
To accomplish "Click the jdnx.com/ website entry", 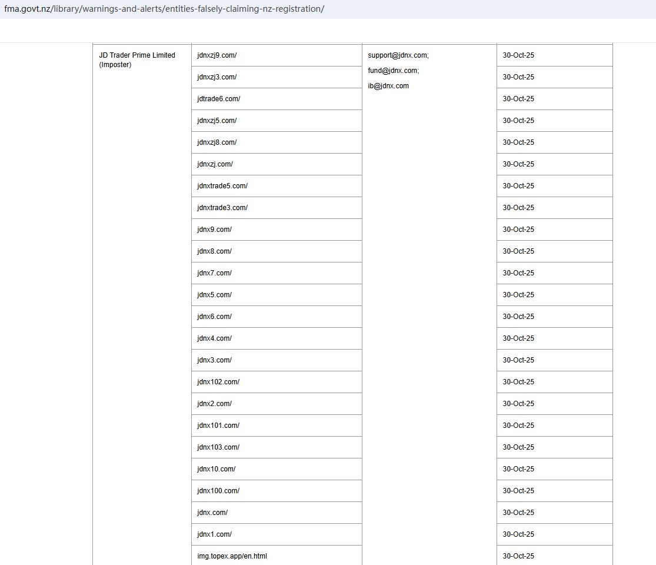I will (212, 512).
